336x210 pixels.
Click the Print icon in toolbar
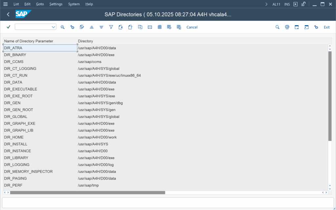click(287, 27)
